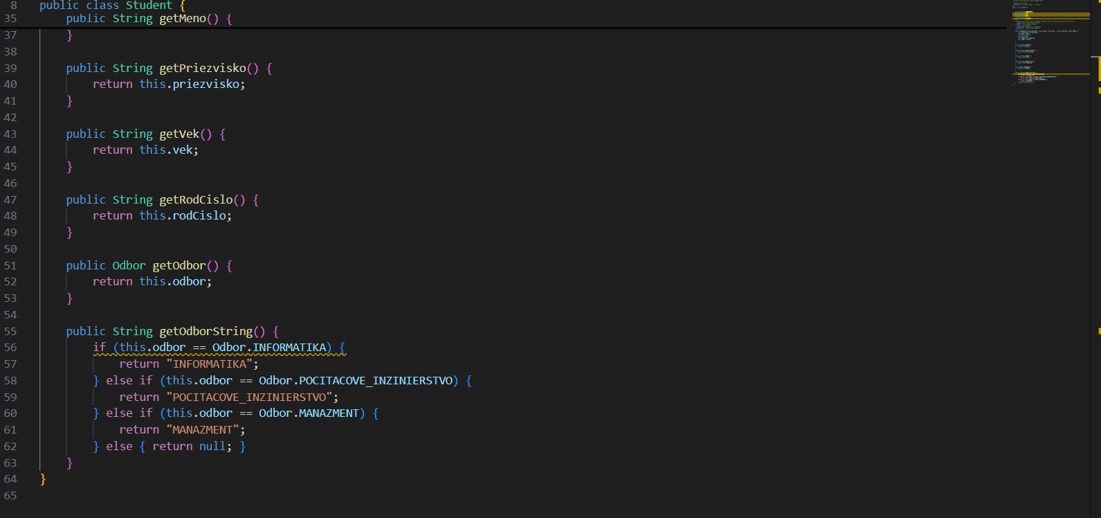Click the "INFORMATIKA" string literal
Image resolution: width=1101 pixels, height=518 pixels.
(209, 364)
